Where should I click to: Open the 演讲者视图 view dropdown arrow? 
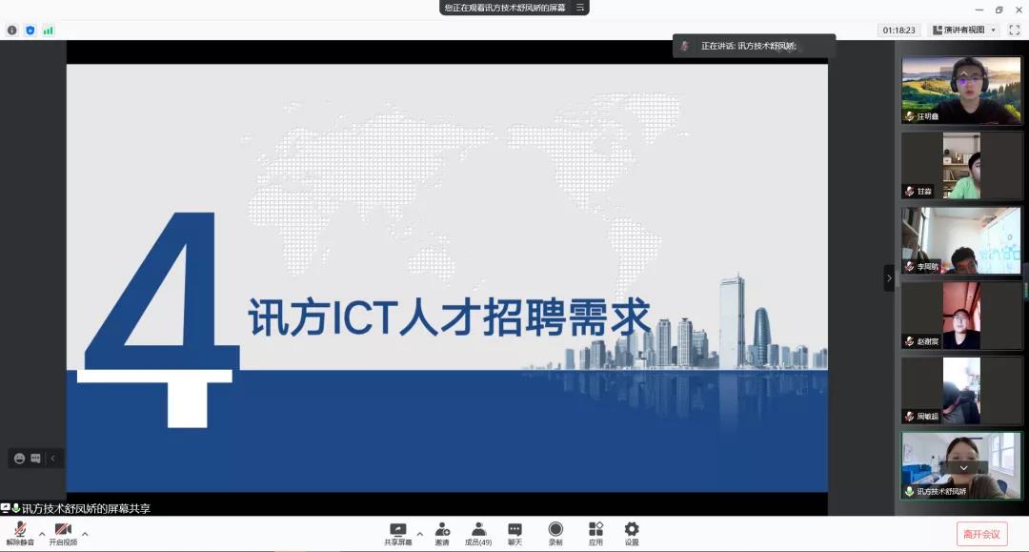point(993,31)
